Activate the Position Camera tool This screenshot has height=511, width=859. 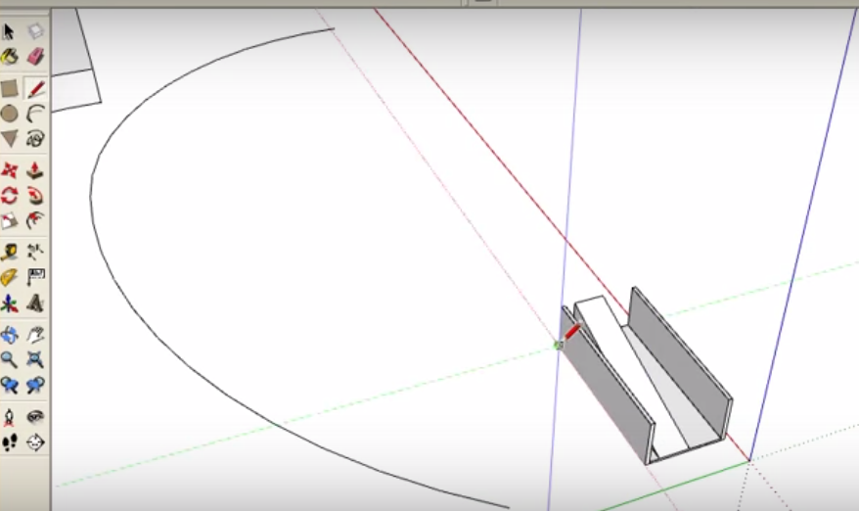click(x=10, y=417)
